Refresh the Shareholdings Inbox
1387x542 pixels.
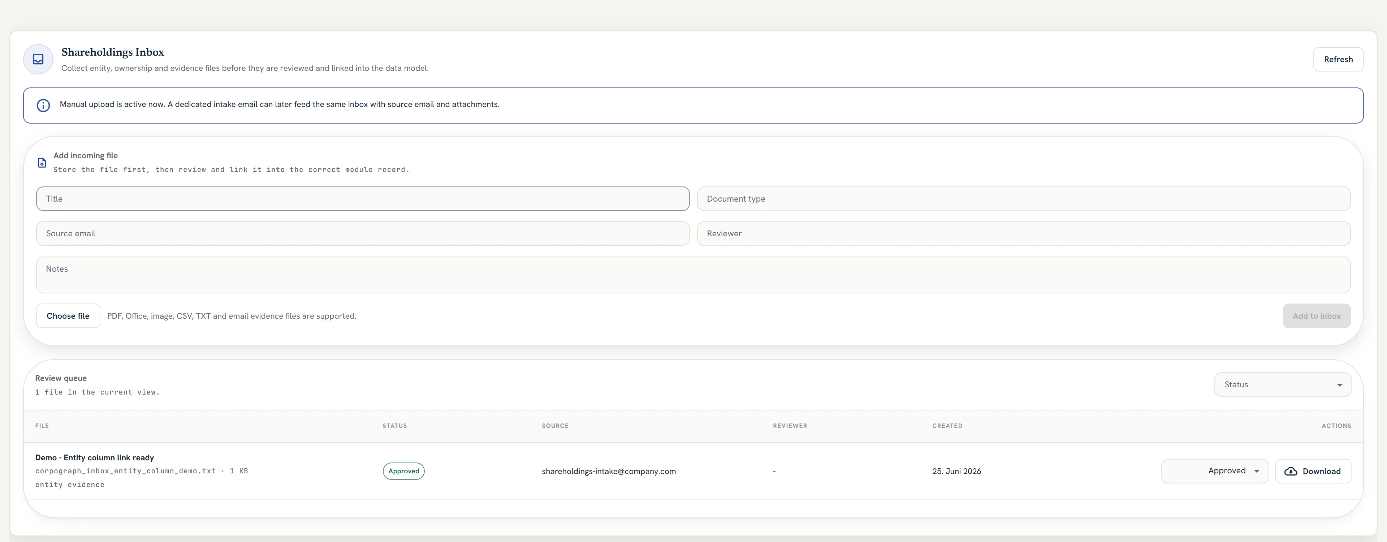coord(1338,59)
